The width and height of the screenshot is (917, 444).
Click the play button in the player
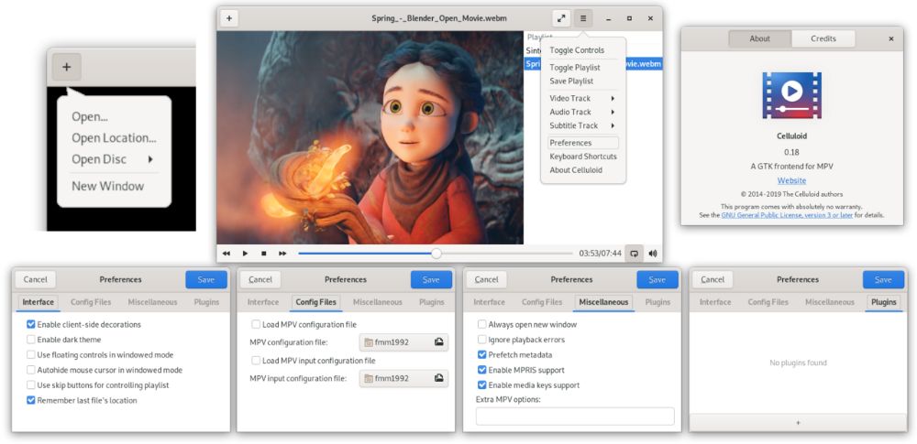[245, 254]
